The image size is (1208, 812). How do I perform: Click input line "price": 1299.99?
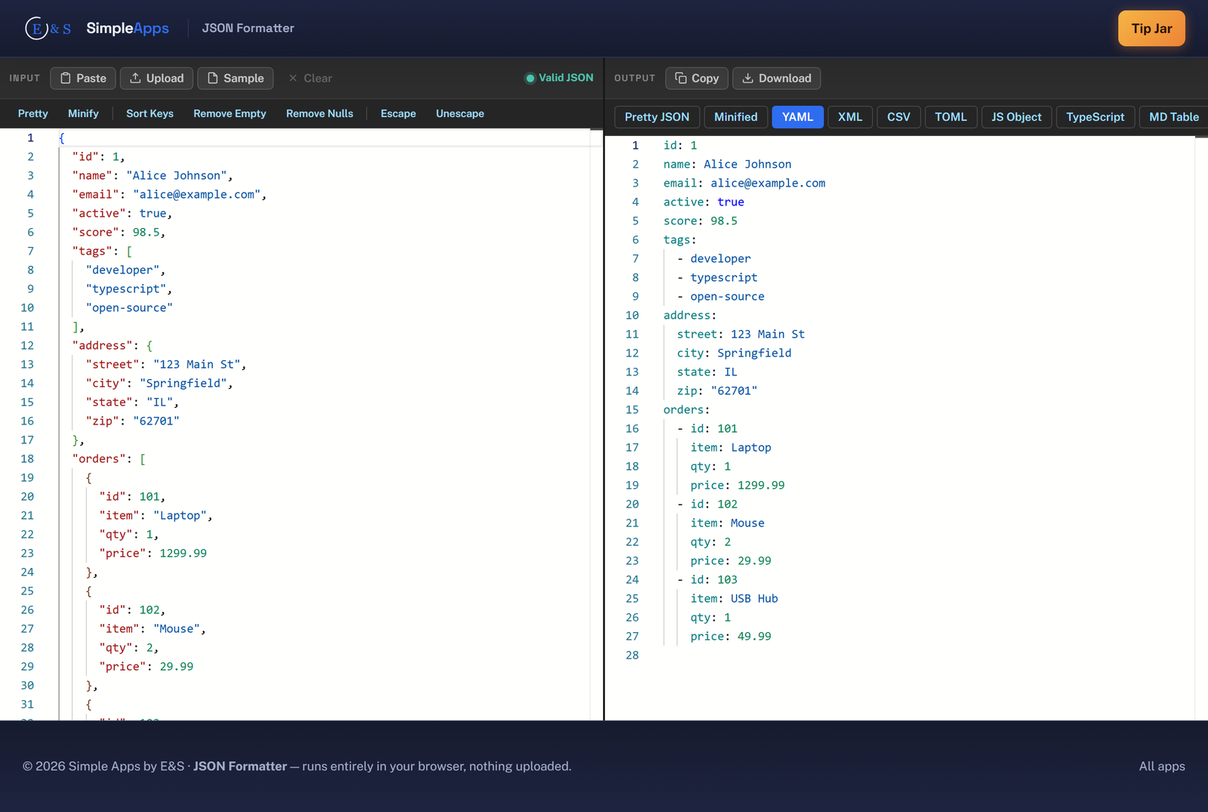153,553
